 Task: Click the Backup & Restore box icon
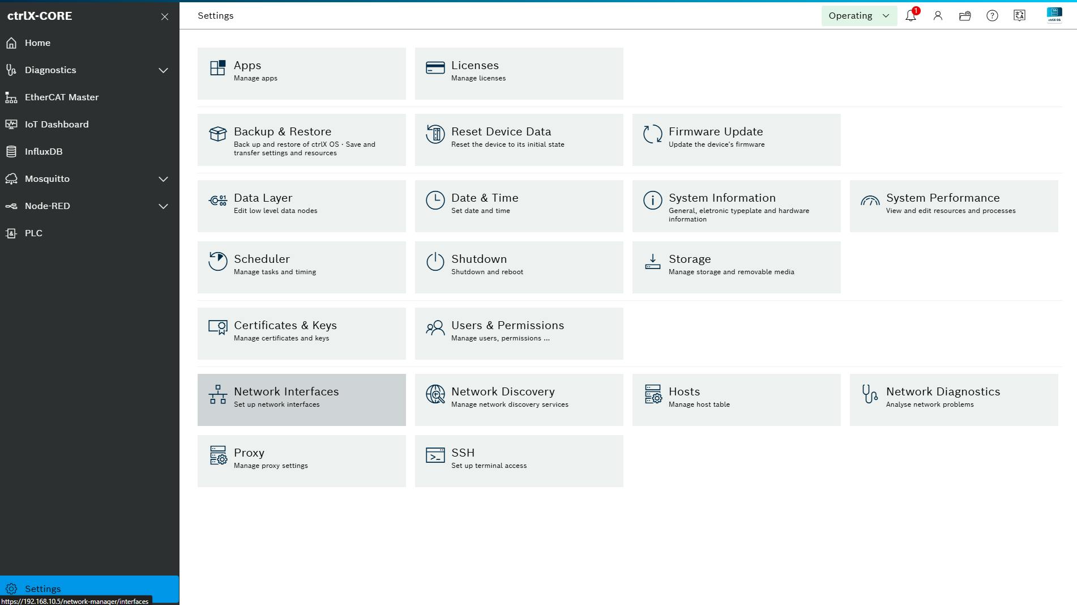coord(218,134)
